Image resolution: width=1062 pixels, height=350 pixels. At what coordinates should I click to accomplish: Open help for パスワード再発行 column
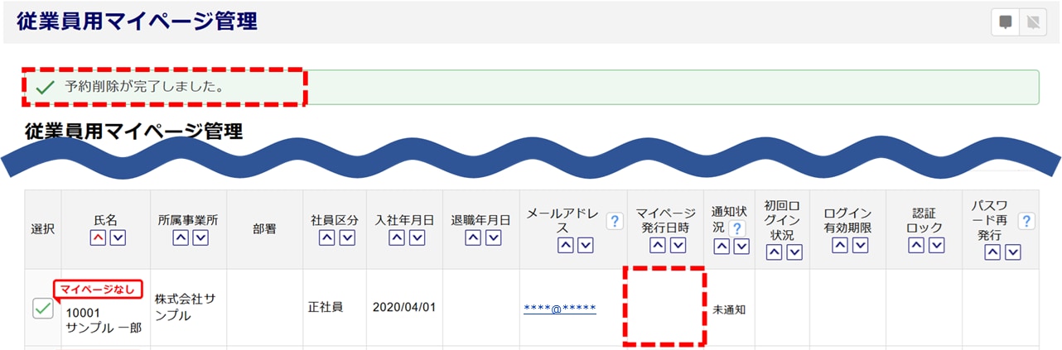pyautogui.click(x=1026, y=221)
